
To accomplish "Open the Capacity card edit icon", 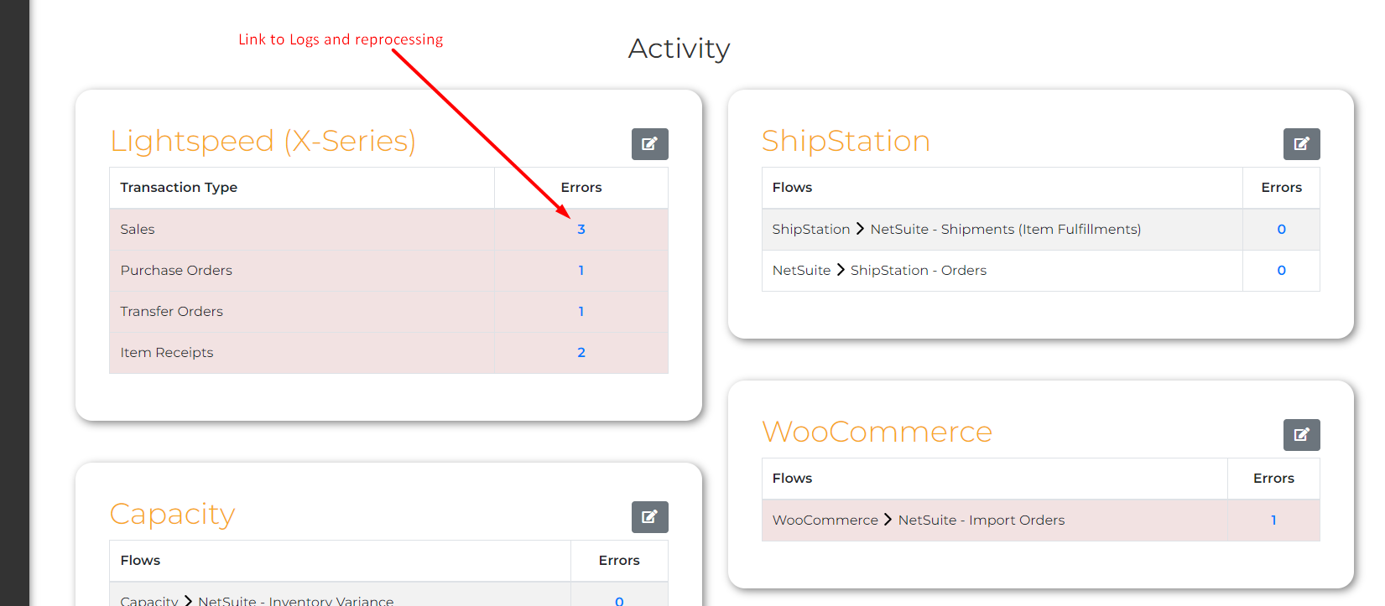I will click(649, 517).
